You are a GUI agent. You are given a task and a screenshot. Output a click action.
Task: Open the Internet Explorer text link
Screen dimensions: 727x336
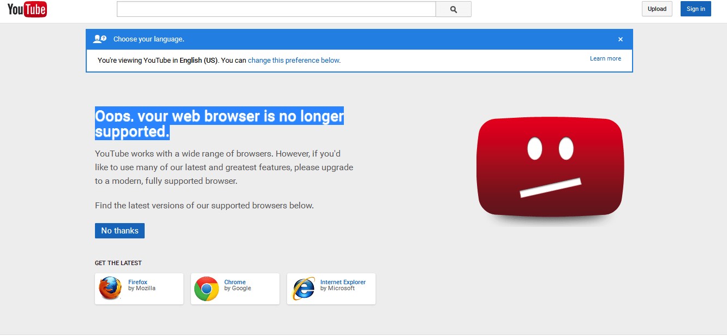343,282
